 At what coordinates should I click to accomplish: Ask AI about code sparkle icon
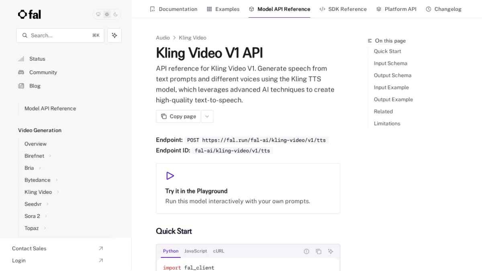[331, 251]
